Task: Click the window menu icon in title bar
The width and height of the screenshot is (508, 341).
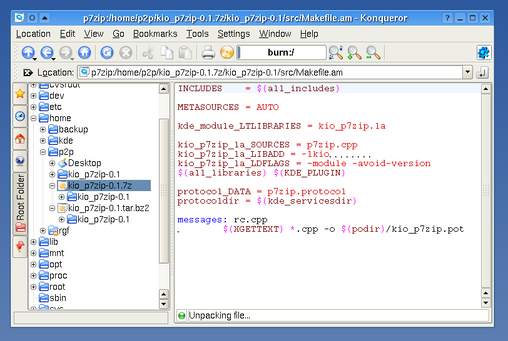Action: (19, 17)
